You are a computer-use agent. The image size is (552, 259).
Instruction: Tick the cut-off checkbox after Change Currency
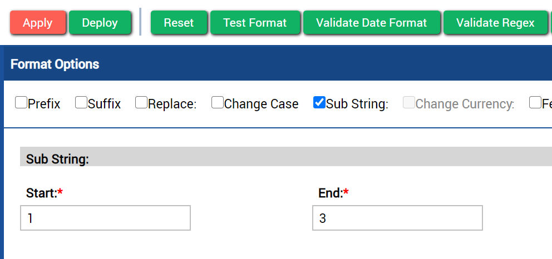(x=535, y=103)
